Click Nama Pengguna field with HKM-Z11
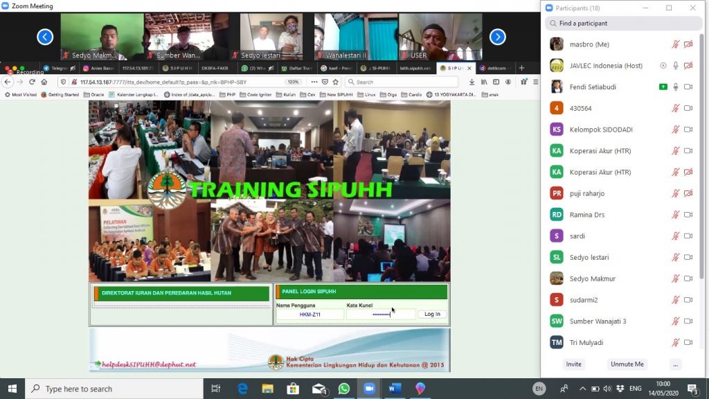Screen dimensions: 709x399 (x=309, y=314)
